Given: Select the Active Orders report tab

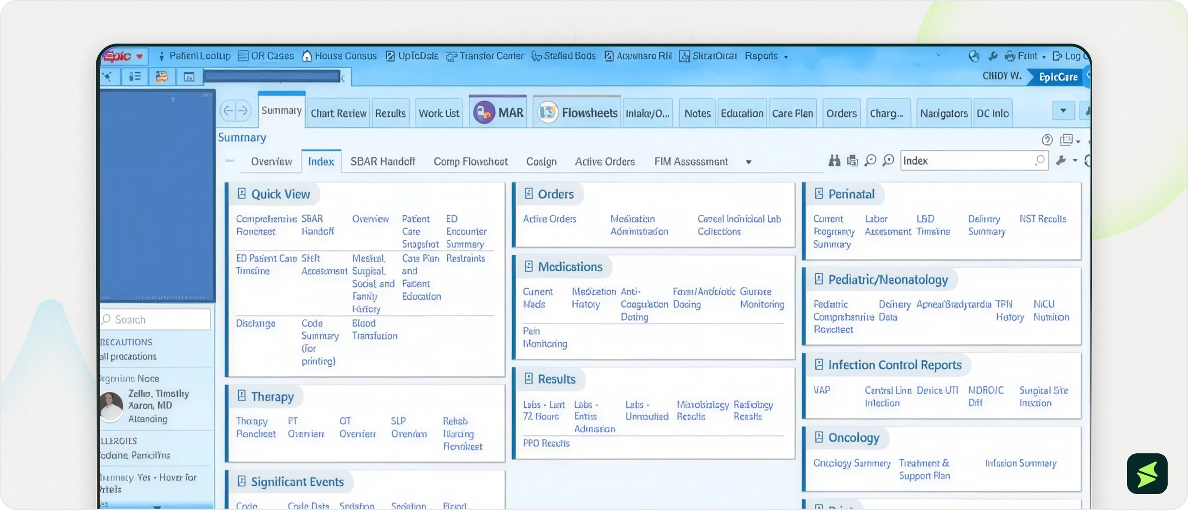Looking at the screenshot, I should (605, 162).
